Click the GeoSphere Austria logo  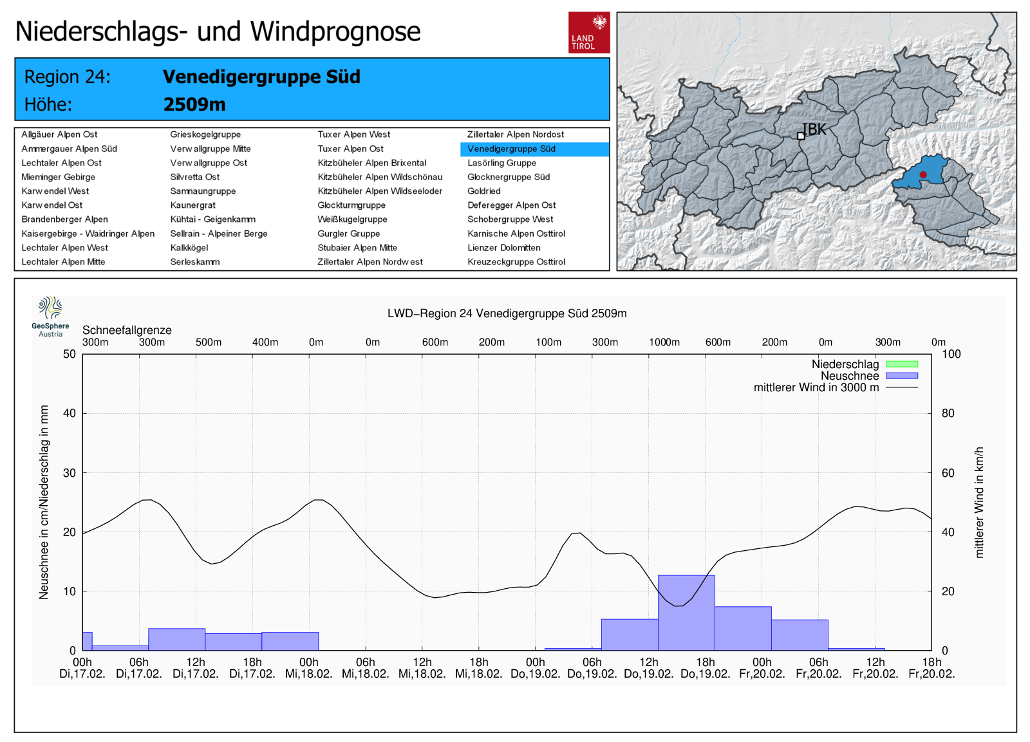click(x=50, y=316)
